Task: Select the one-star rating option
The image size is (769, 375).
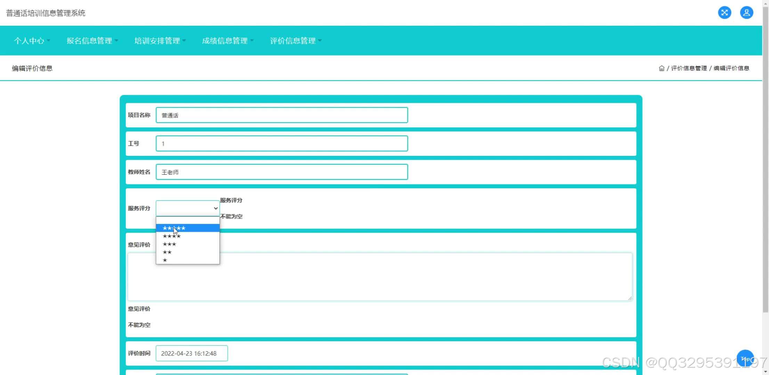Action: (x=187, y=260)
